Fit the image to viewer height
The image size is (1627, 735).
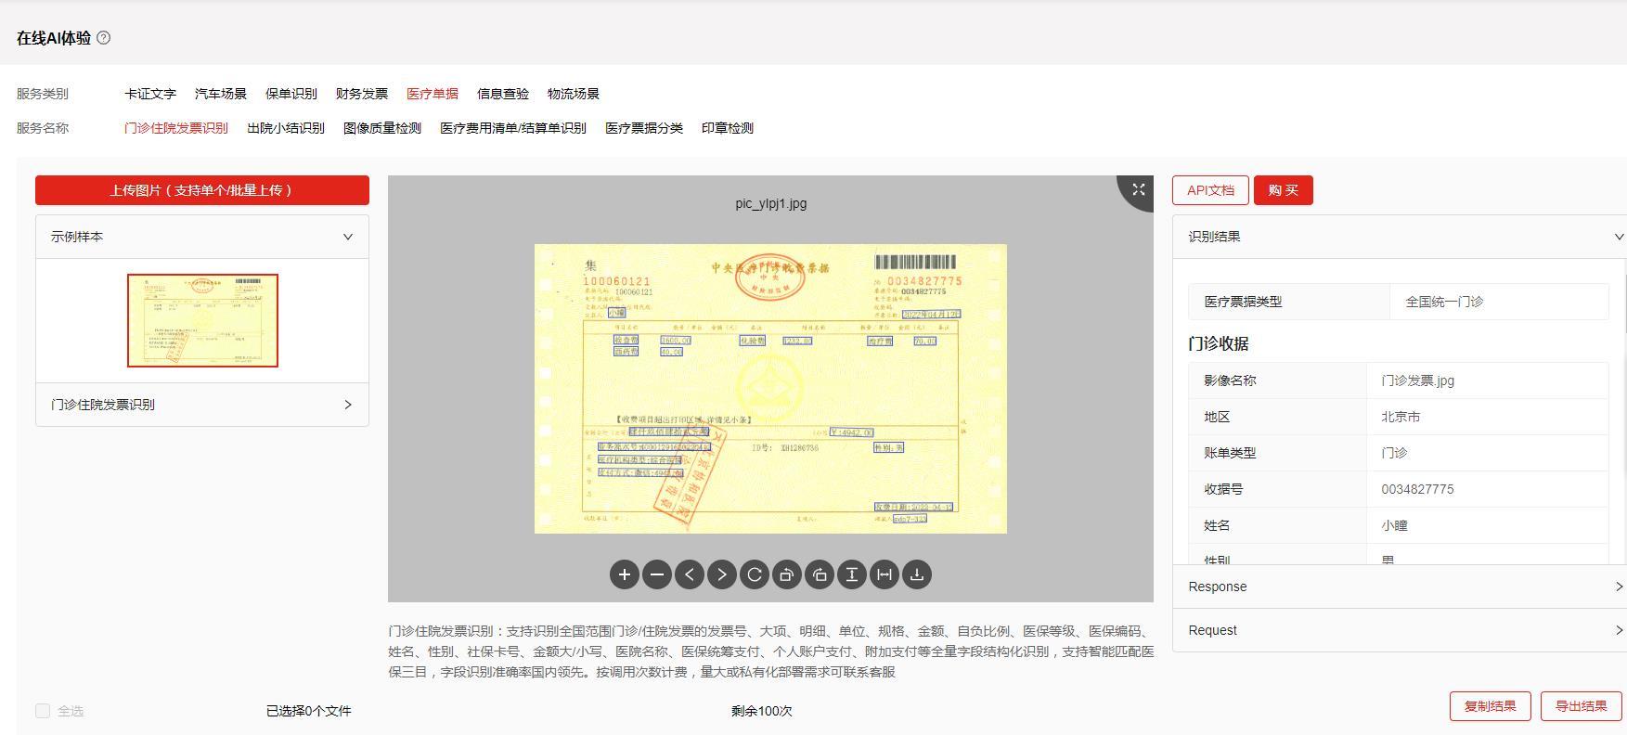[x=852, y=574]
